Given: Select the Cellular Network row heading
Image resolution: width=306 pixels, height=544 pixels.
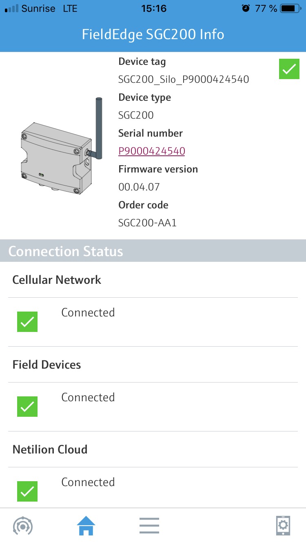Looking at the screenshot, I should (x=57, y=280).
